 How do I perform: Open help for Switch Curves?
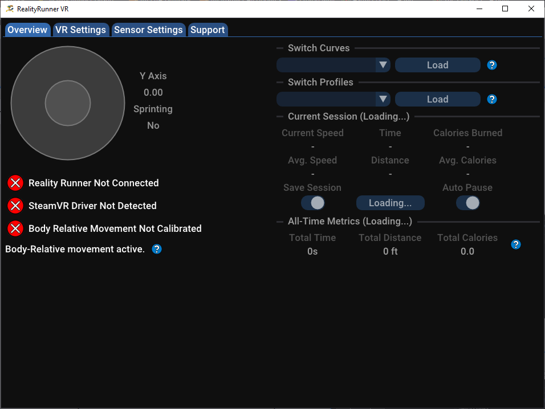pyautogui.click(x=492, y=65)
